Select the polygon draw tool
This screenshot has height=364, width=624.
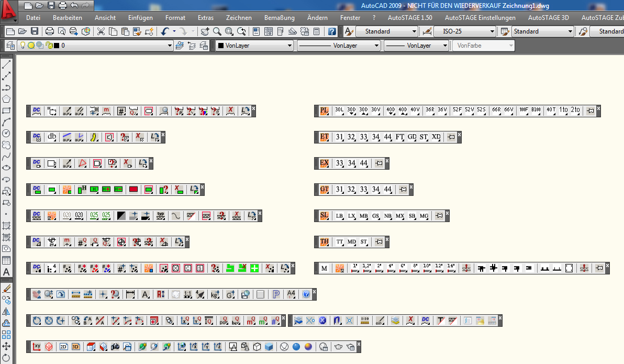click(6, 98)
